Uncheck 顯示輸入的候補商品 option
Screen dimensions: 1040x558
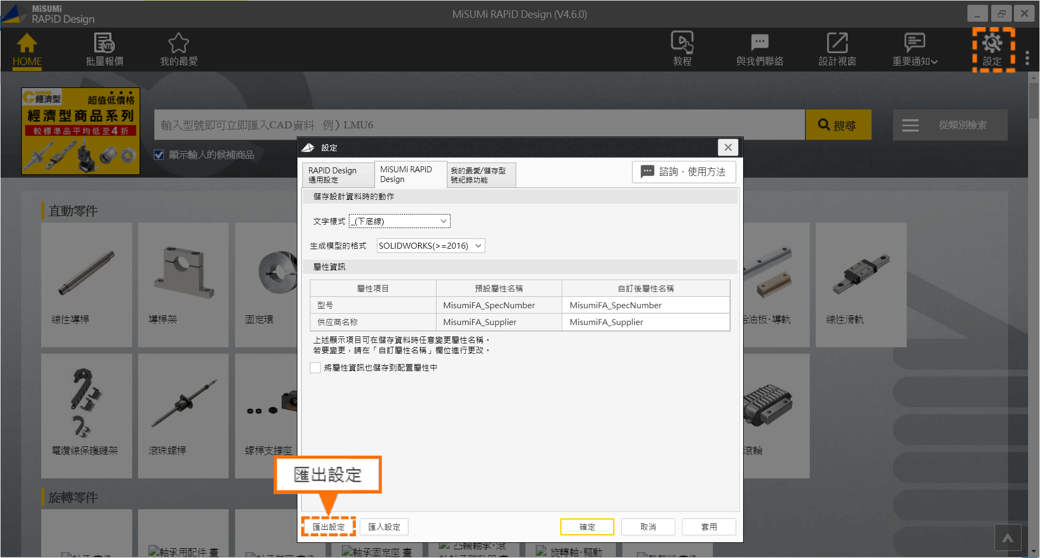159,154
